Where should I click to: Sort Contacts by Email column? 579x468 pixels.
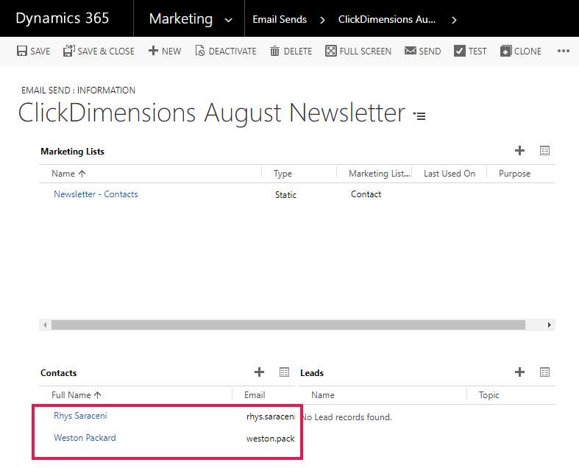pos(255,395)
